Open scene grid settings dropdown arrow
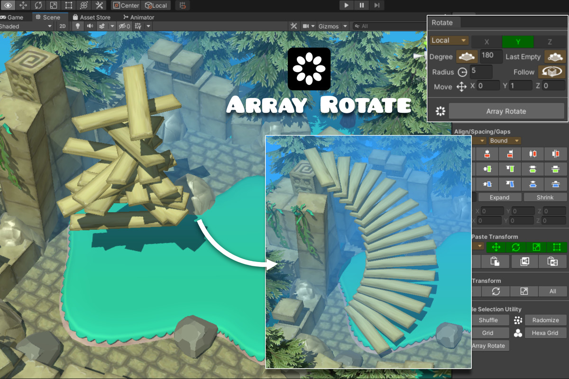Screen dimensions: 569x379 pos(148,26)
